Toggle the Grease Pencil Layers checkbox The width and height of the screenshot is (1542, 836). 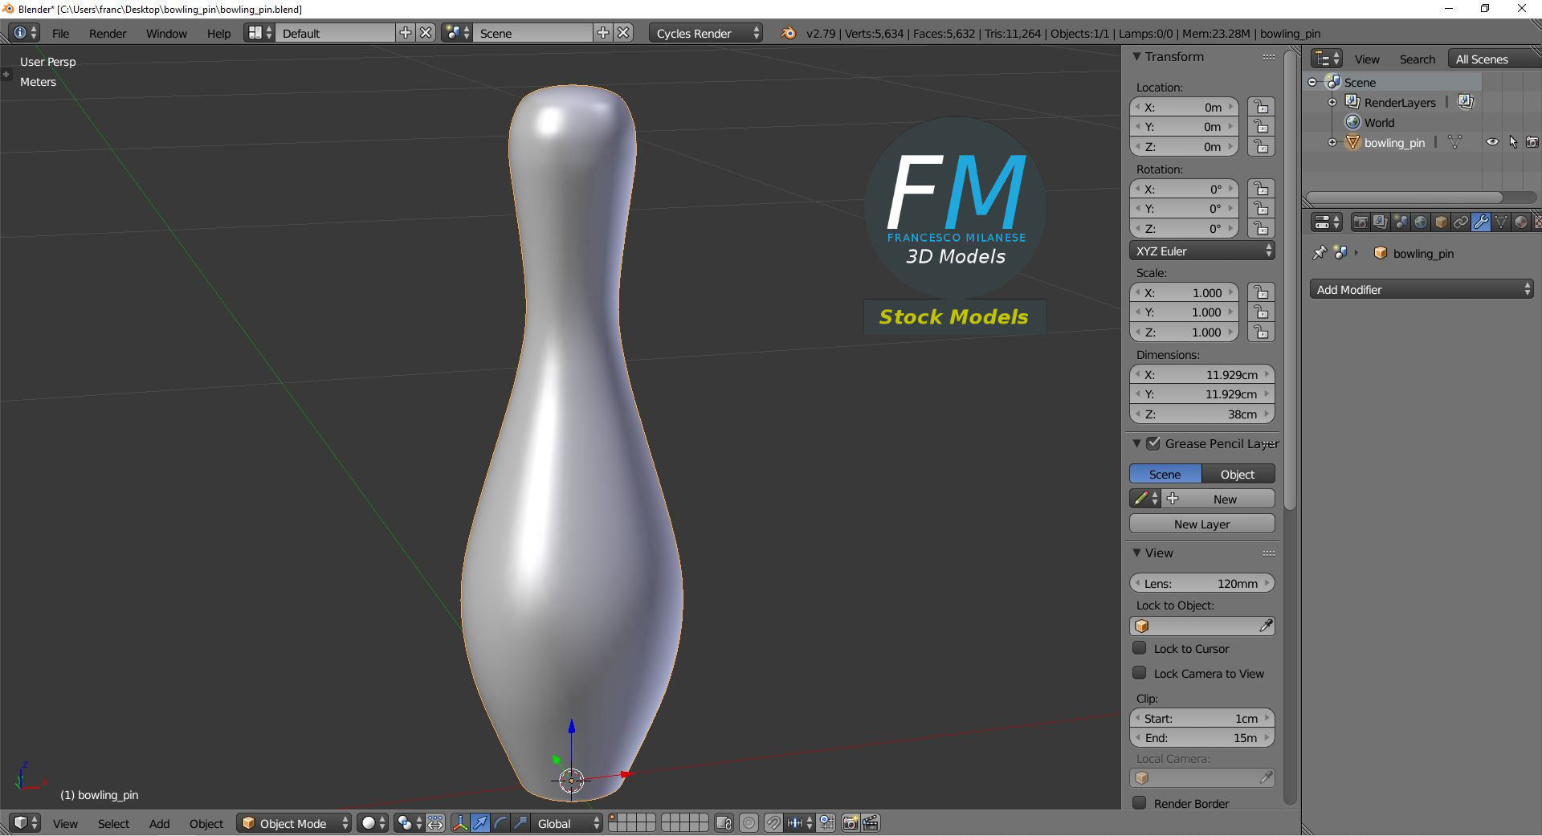click(1153, 443)
